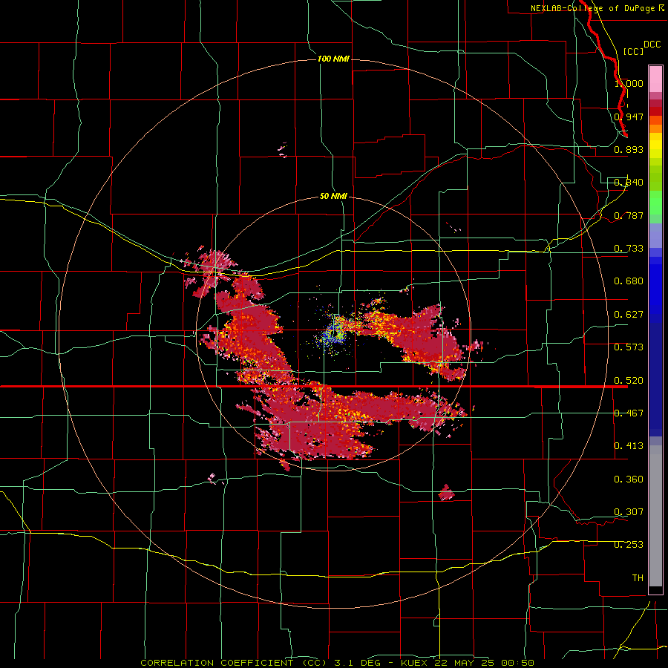
Task: Click the 0.840 color scale value
Action: [x=629, y=183]
